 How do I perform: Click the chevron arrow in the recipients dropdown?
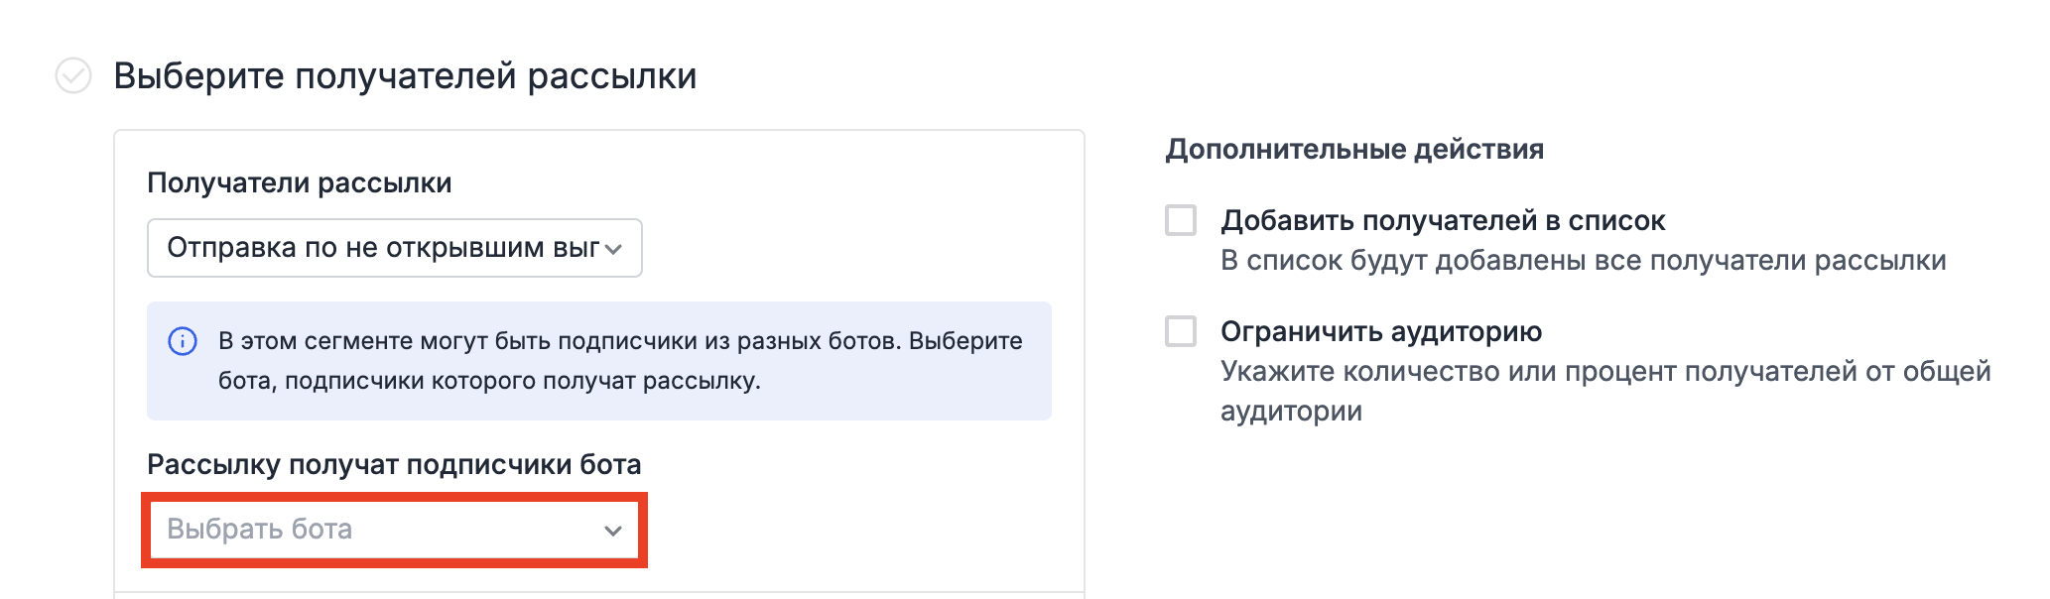tap(613, 249)
